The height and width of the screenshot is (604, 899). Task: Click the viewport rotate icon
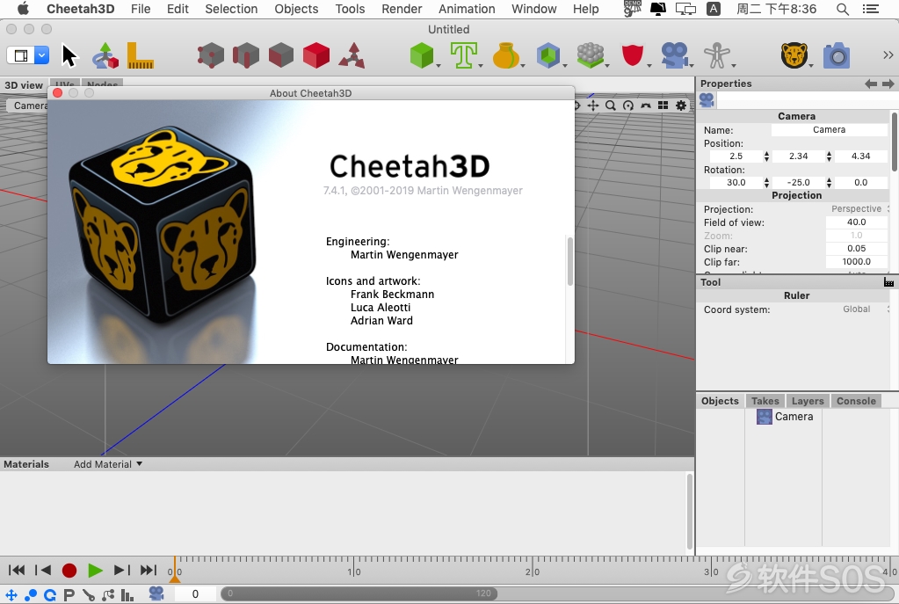pyautogui.click(x=628, y=106)
